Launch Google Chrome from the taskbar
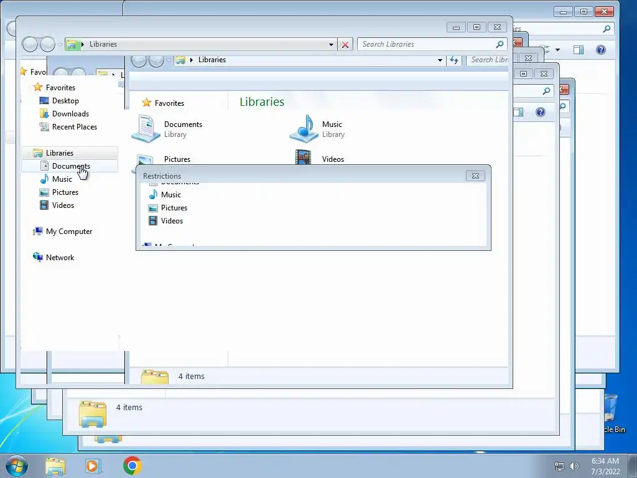The height and width of the screenshot is (478, 637). 132,466
